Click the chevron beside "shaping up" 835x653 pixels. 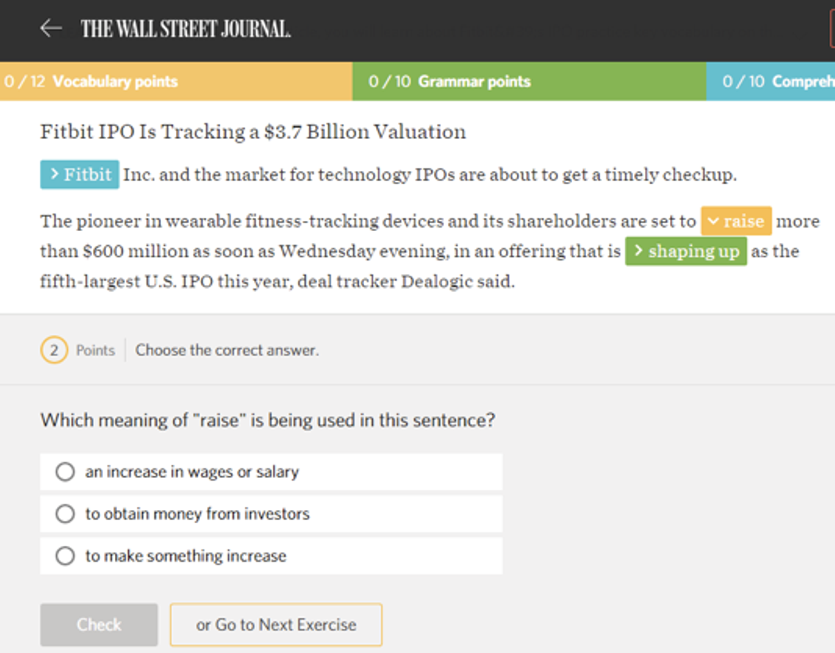coord(638,250)
